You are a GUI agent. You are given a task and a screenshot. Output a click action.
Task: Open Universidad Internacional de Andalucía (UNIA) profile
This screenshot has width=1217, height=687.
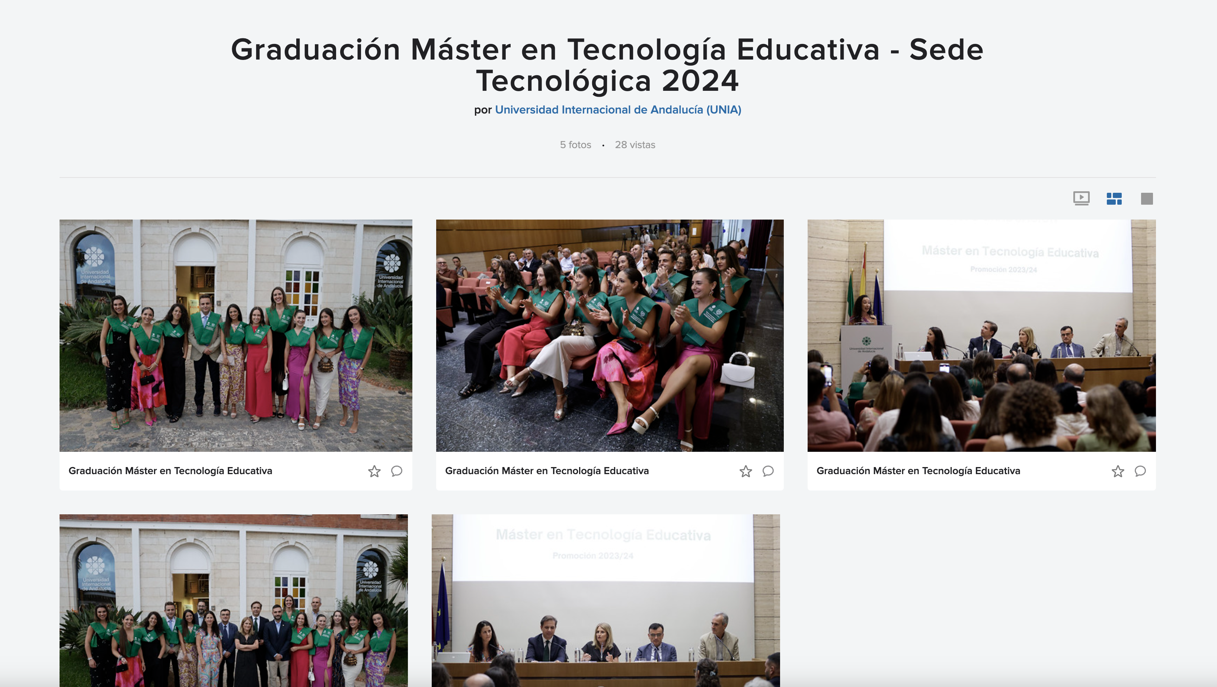[618, 110]
